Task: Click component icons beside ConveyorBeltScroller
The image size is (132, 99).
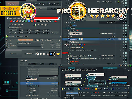Action: pos(89,56)
